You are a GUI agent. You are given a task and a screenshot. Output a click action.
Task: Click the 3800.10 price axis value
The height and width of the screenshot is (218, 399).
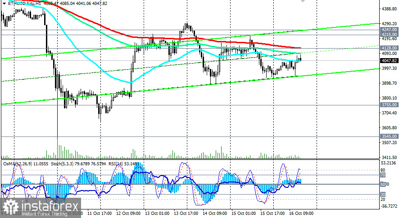[390, 98]
